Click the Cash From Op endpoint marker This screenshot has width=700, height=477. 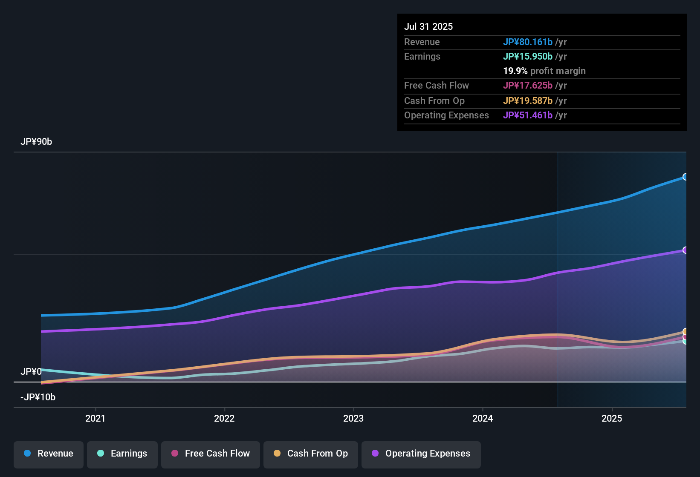686,331
